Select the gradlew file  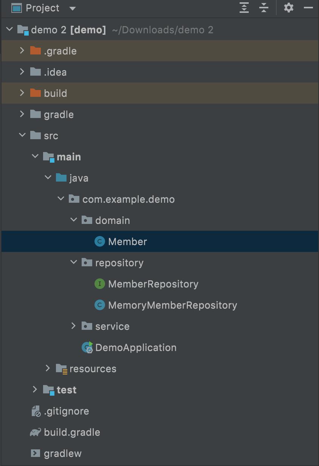tap(62, 454)
